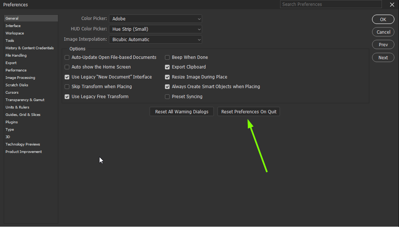Viewport: 399px width, 227px height.
Task: Enable Skip Transform when Placing
Action: [67, 86]
